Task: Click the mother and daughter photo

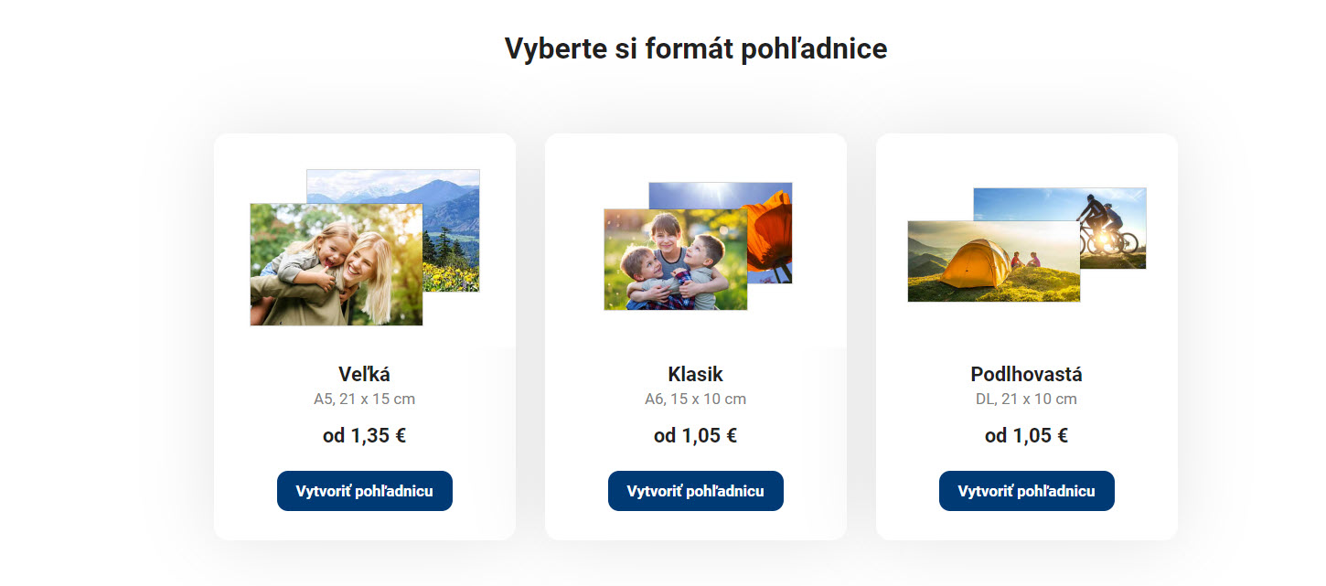Action: tap(336, 264)
